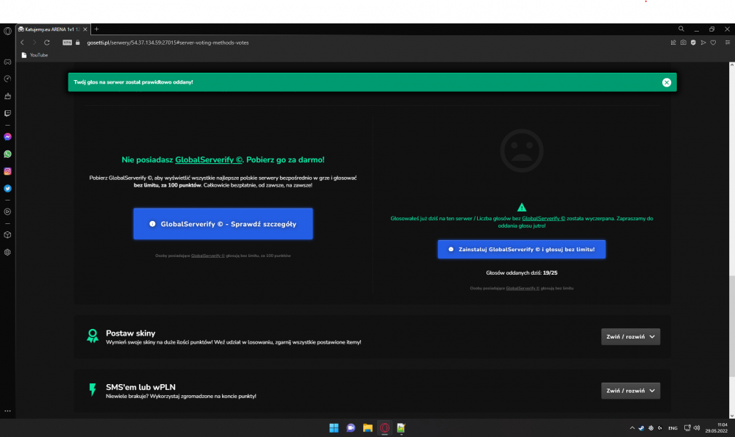Open the YouTube bookmark
This screenshot has width=735, height=437.
click(x=35, y=55)
